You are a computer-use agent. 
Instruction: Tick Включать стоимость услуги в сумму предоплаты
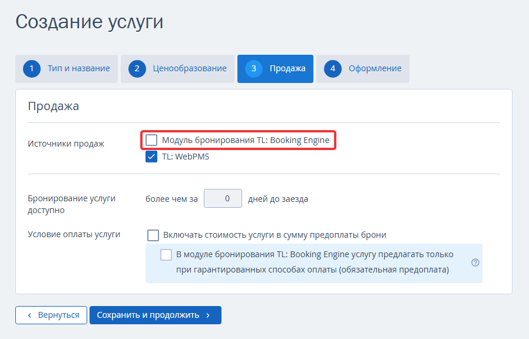tap(153, 235)
